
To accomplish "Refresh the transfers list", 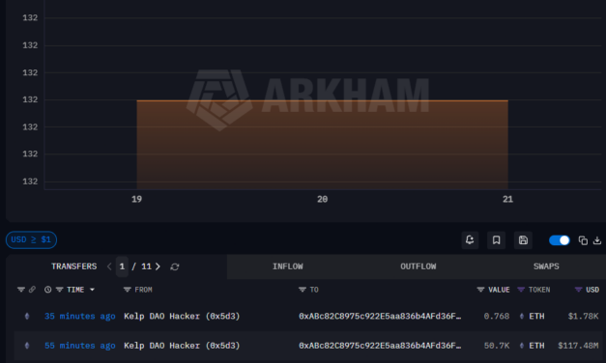I will 175,266.
